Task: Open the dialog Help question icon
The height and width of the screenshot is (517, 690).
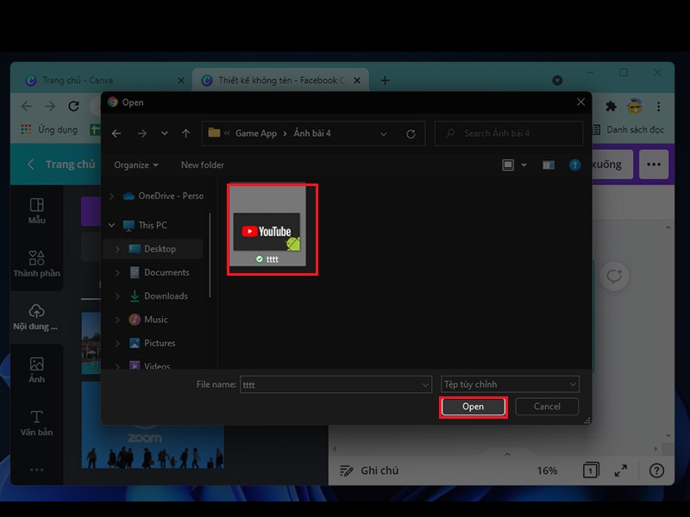Action: pos(574,165)
